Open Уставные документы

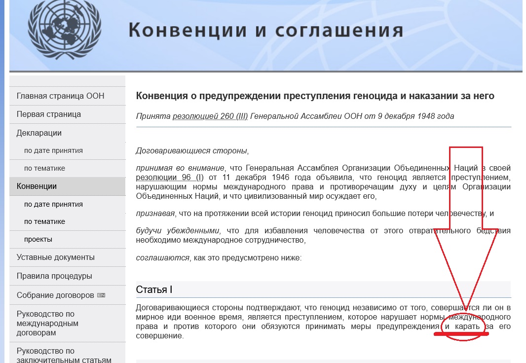click(x=56, y=257)
